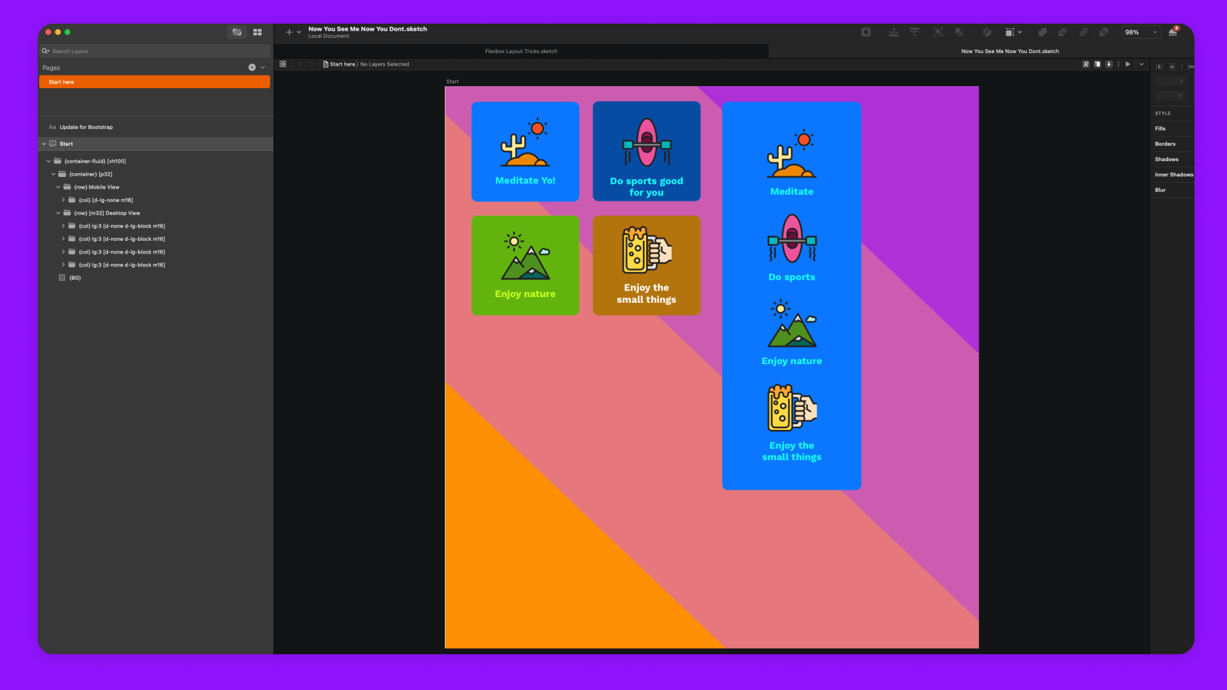The width and height of the screenshot is (1227, 690).
Task: Switch to the Flexbox Layout Tricks.sketch tab
Action: pyautogui.click(x=521, y=51)
